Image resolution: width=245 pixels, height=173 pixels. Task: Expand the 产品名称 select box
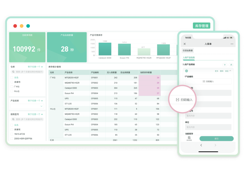[27, 106]
